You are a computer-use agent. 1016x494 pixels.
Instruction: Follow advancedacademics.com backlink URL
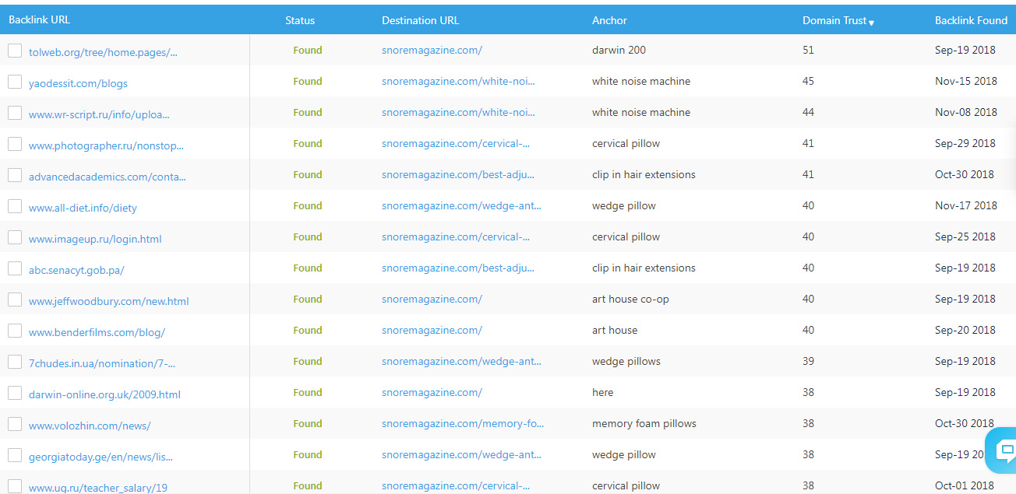point(108,177)
